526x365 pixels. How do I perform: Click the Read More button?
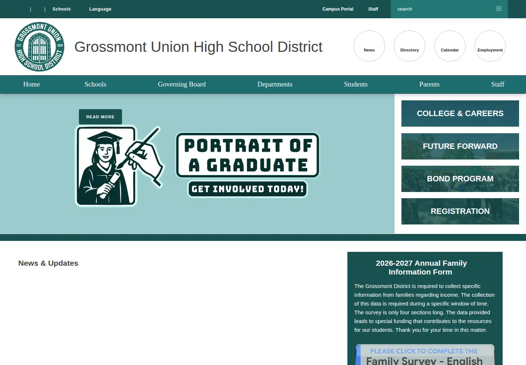(100, 117)
